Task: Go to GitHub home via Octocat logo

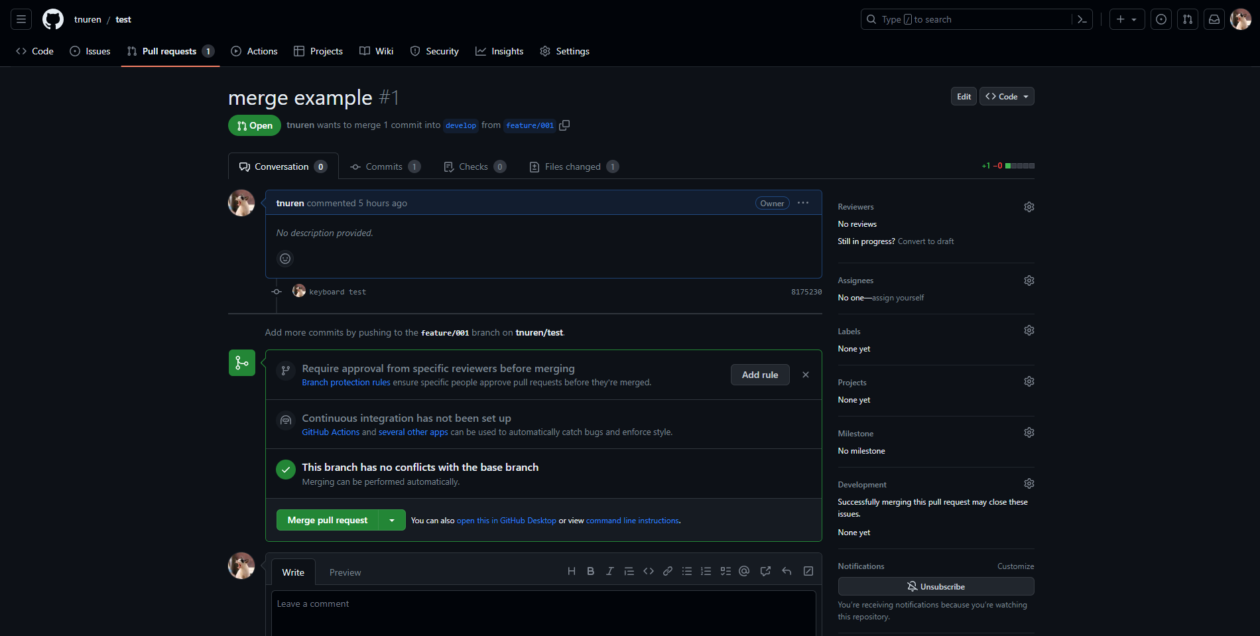Action: [x=53, y=19]
